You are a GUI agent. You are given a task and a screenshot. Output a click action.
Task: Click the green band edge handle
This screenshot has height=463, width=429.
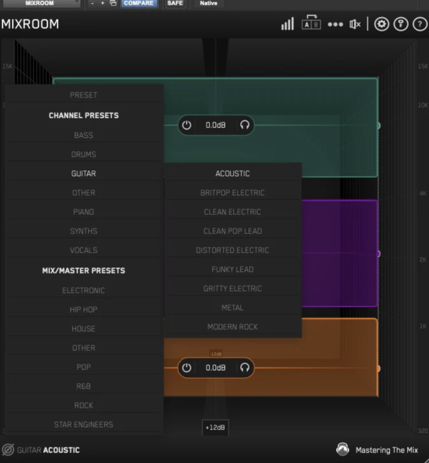(378, 126)
